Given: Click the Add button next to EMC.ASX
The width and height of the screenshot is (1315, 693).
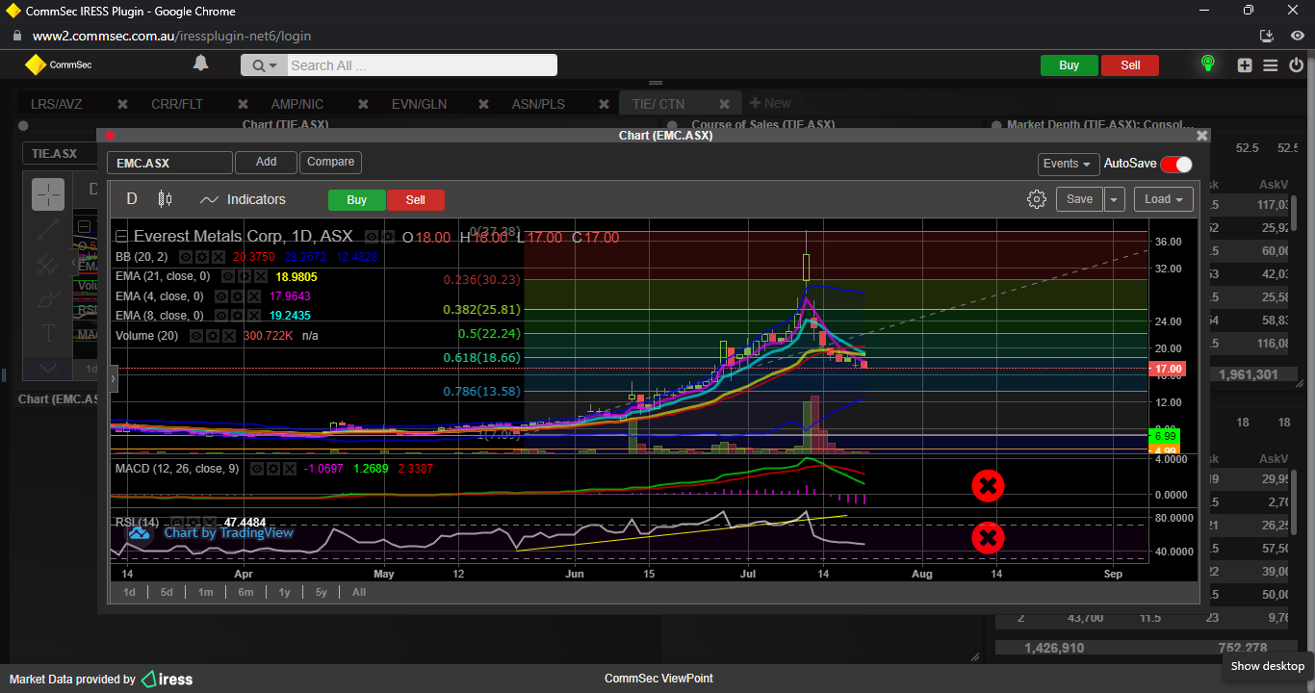Looking at the screenshot, I should tap(266, 162).
